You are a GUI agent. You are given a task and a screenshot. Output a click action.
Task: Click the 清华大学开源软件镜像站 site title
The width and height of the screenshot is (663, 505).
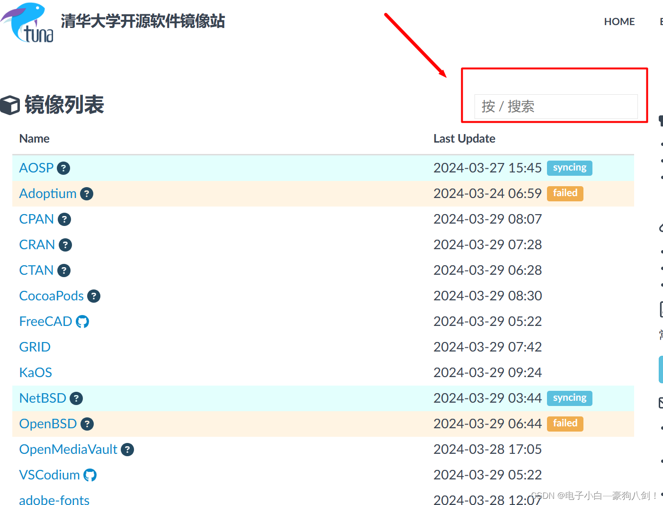143,21
